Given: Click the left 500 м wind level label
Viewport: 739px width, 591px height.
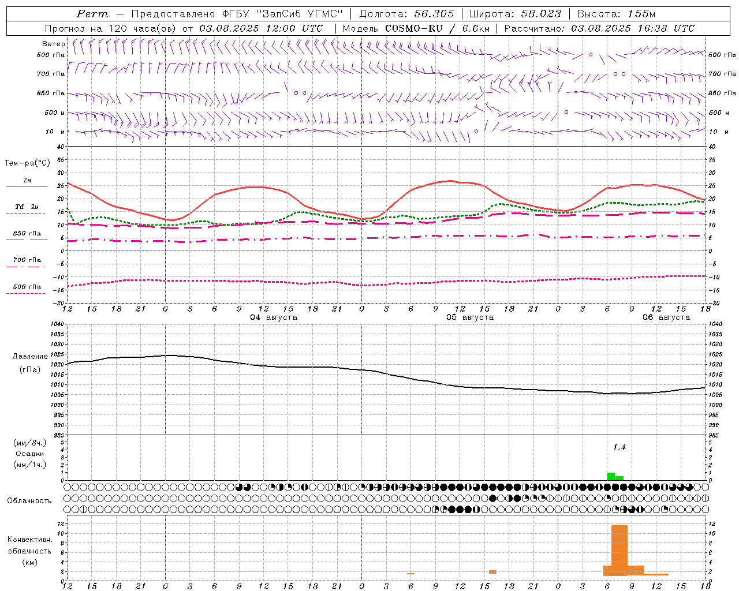Looking at the screenshot, I should click(55, 113).
